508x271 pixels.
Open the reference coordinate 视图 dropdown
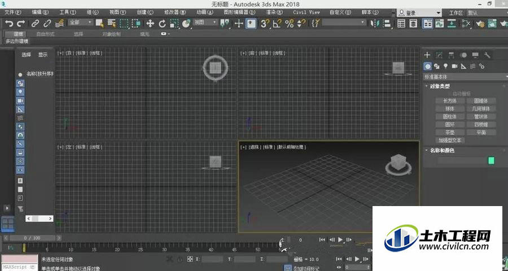coord(205,23)
